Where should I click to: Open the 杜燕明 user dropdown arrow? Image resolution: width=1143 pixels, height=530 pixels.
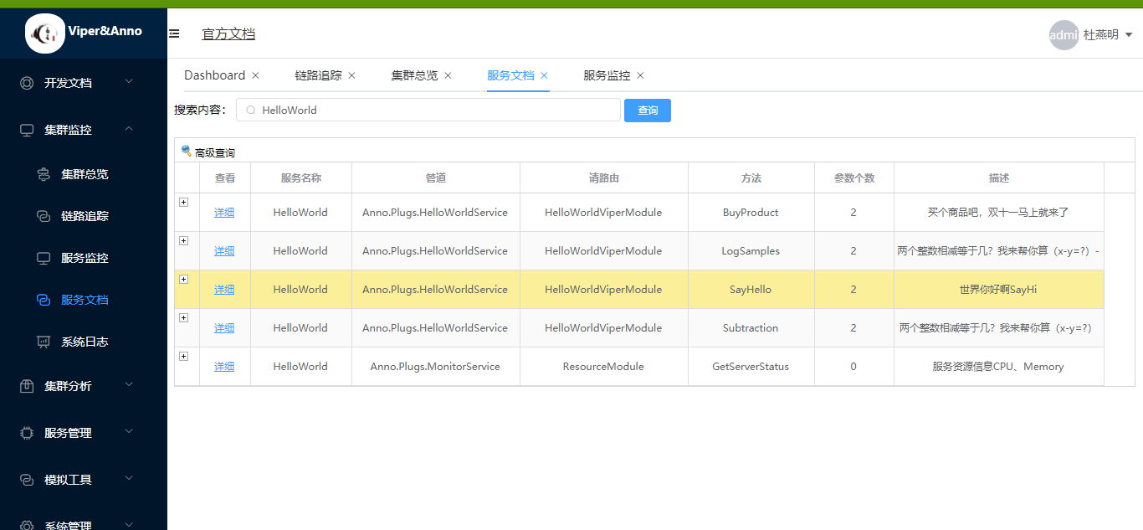point(1129,35)
